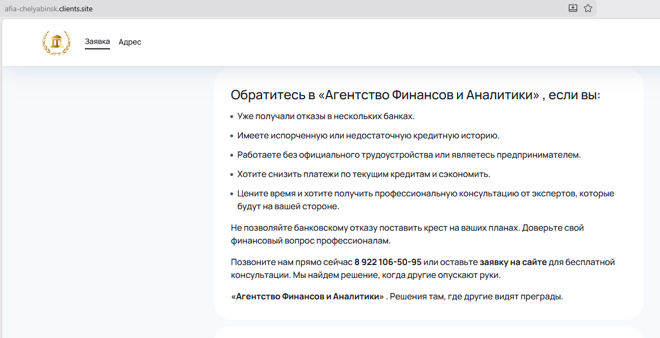The width and height of the screenshot is (660, 338).
Task: Click the bold text заявку на сайте
Action: point(513,262)
